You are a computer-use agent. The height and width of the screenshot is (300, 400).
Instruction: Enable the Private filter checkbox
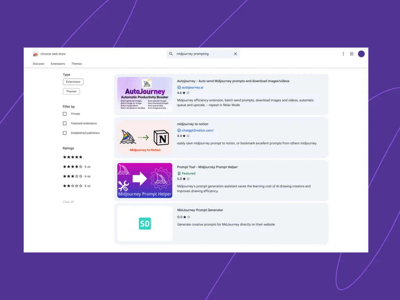[65, 114]
